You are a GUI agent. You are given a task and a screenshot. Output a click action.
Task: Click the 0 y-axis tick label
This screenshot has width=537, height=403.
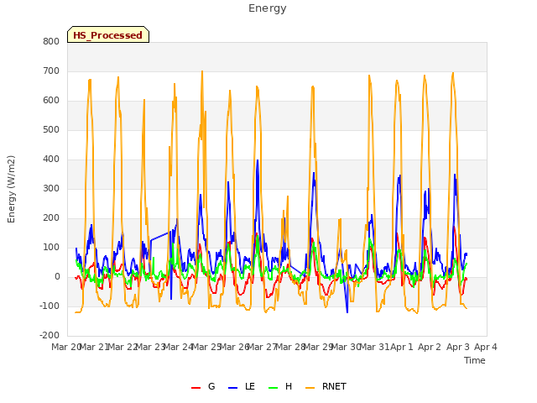point(57,277)
